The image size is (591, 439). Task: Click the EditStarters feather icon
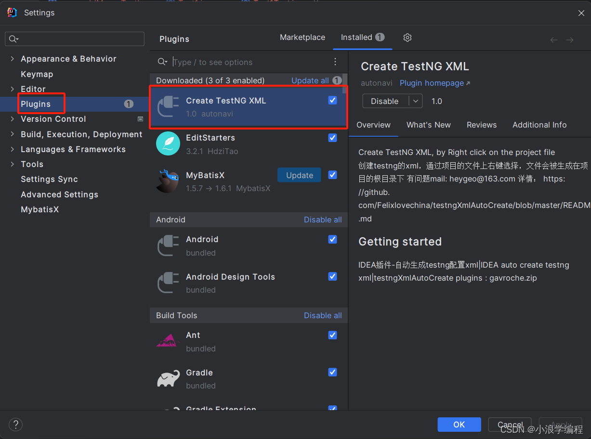pyautogui.click(x=168, y=143)
